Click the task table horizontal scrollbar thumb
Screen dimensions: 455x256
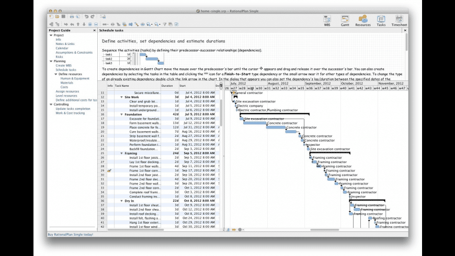click(x=135, y=230)
